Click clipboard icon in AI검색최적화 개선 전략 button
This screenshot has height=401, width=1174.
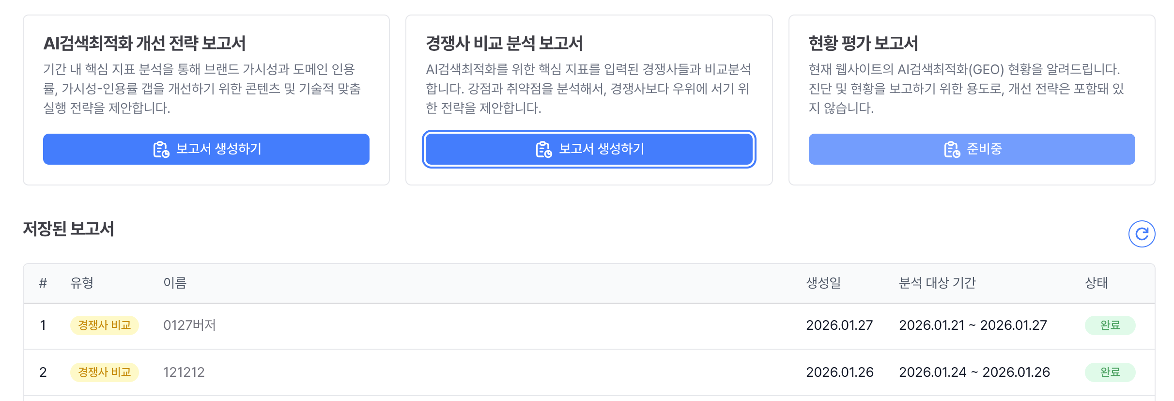161,150
